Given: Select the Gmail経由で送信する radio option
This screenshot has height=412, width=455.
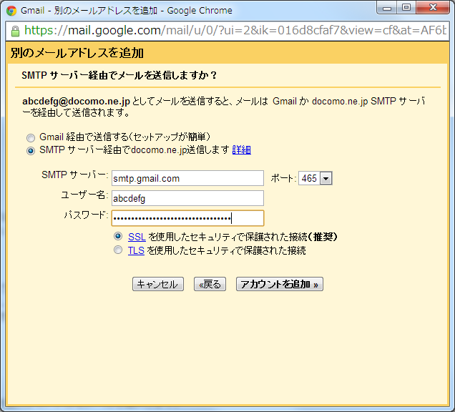Looking at the screenshot, I should click(x=30, y=137).
